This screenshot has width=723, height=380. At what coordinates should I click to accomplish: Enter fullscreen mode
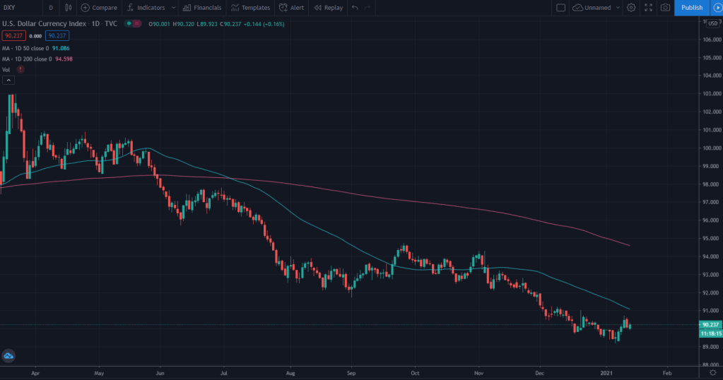click(x=648, y=8)
